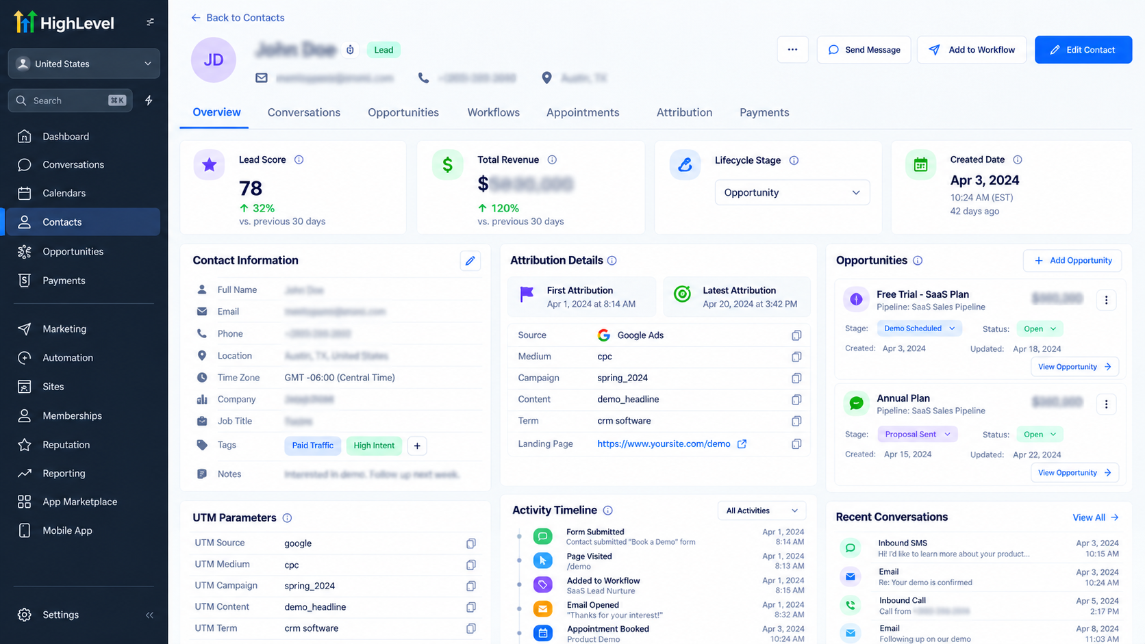
Task: View Opportunity for Annual Plan
Action: click(x=1074, y=473)
